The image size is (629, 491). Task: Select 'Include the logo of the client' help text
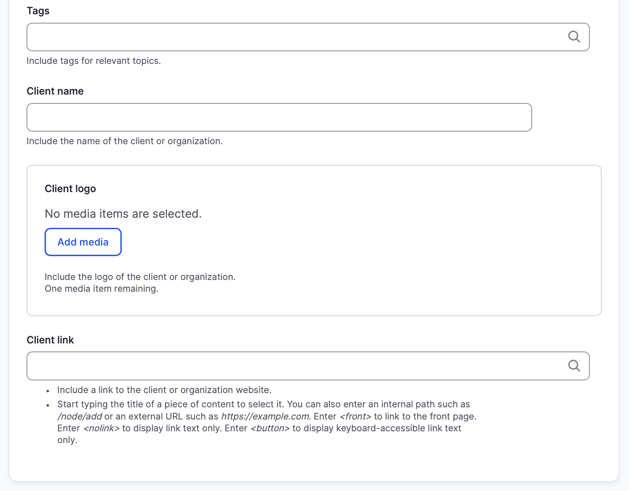click(x=140, y=277)
